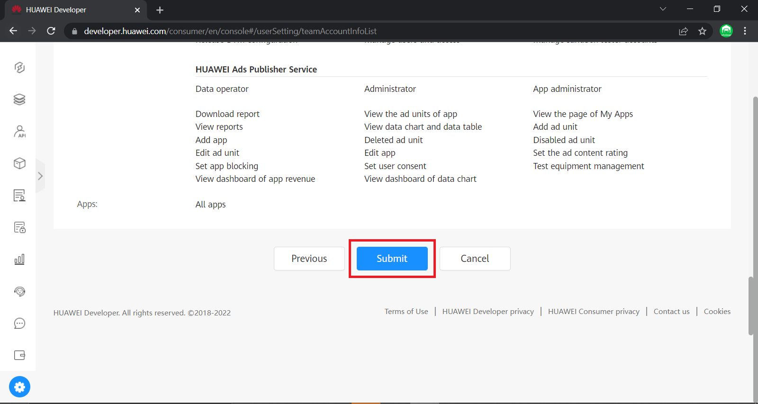The image size is (758, 404).
Task: Click the Add app permission text
Action: pyautogui.click(x=211, y=140)
